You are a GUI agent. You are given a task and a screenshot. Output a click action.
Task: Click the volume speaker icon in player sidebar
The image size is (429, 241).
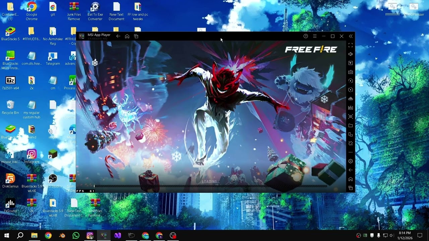coord(351,54)
